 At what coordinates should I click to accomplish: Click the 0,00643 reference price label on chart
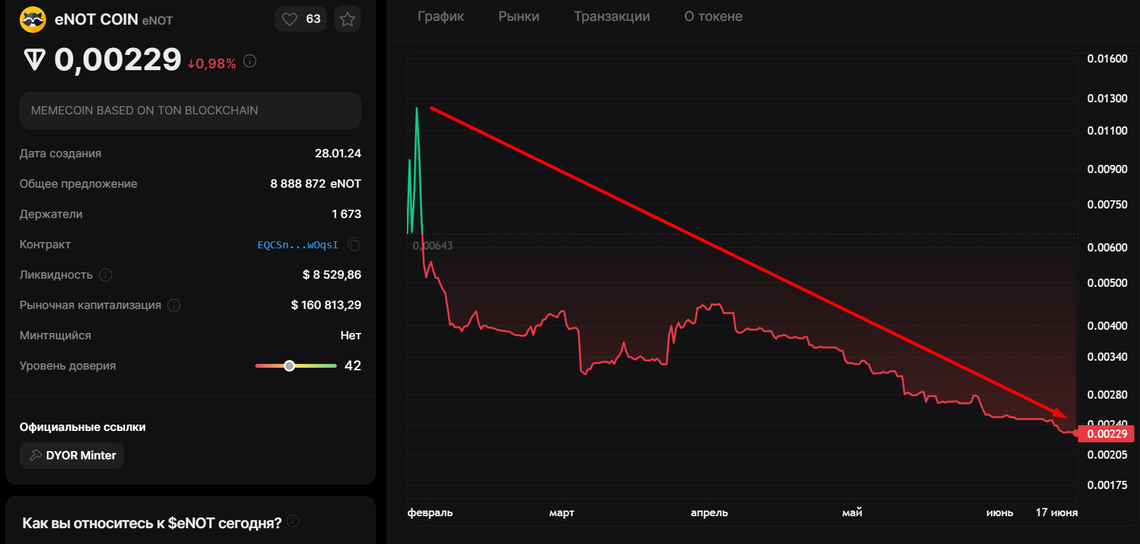pyautogui.click(x=433, y=245)
